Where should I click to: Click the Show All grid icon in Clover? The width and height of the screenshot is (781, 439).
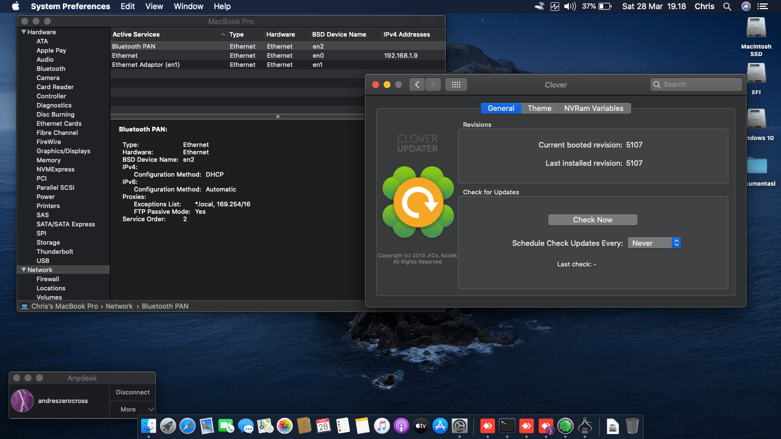pyautogui.click(x=456, y=85)
